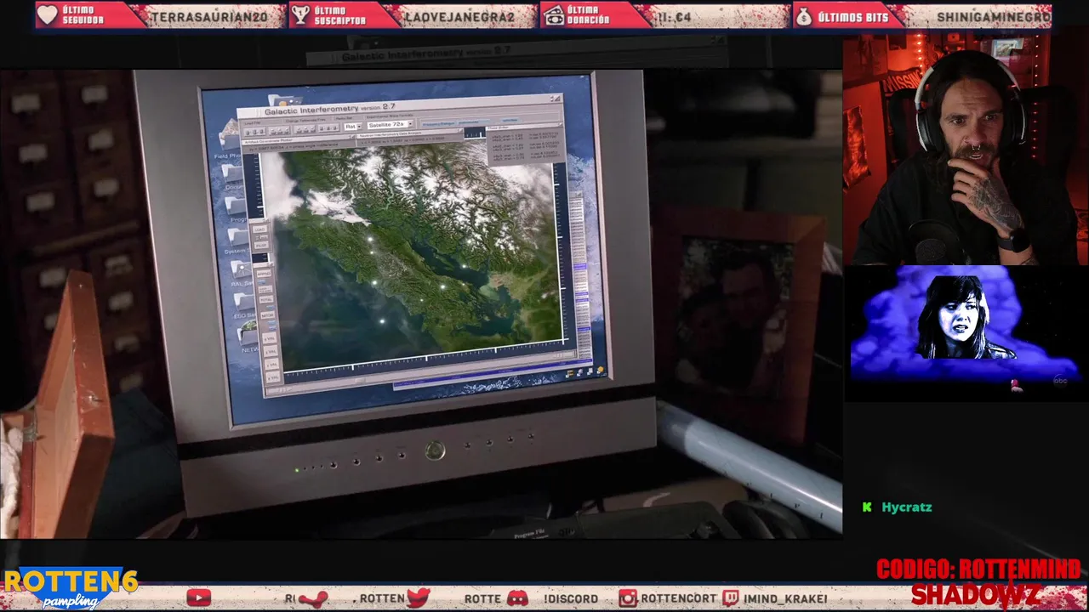The width and height of the screenshot is (1089, 612).
Task: Switch to the Frequency Dialogue tab
Action: (438, 124)
